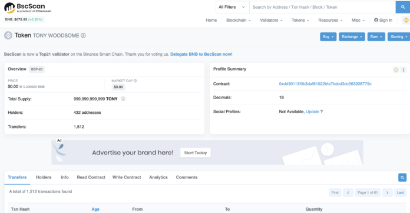Click the info icon next to Total Supply value
Screen dimensions: 410x213
(123, 99)
